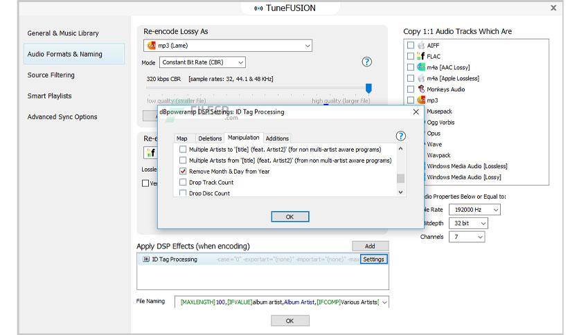Image resolution: width=579 pixels, height=335 pixels.
Task: Open the Constant Bit Rate mode dropdown
Action: coord(202,62)
